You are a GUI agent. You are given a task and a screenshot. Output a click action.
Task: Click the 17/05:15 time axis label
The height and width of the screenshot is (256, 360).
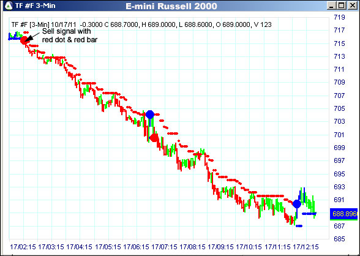[x=108, y=247]
